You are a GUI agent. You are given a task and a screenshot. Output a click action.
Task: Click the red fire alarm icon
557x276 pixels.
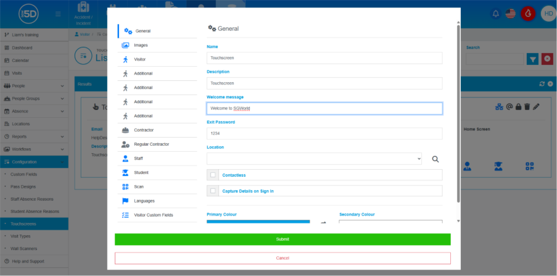tap(528, 14)
